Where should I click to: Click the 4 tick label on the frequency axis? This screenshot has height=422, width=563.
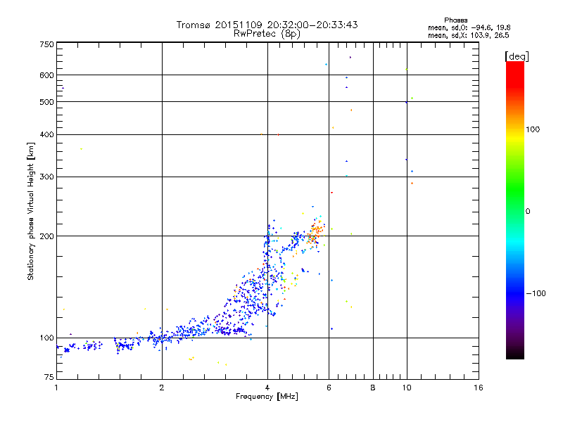pos(267,388)
